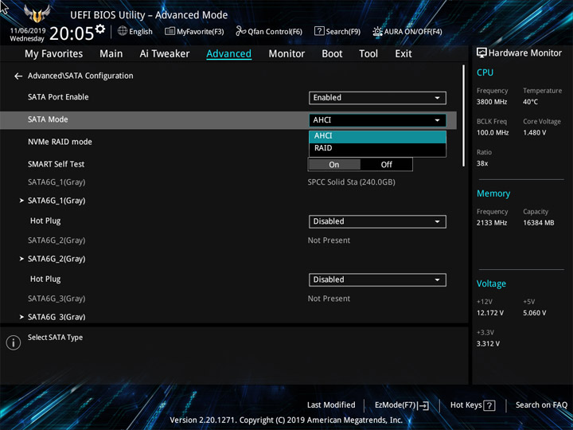This screenshot has width=573, height=430.
Task: Click the 11/06/2019 Wednesday date
Action: [27, 35]
